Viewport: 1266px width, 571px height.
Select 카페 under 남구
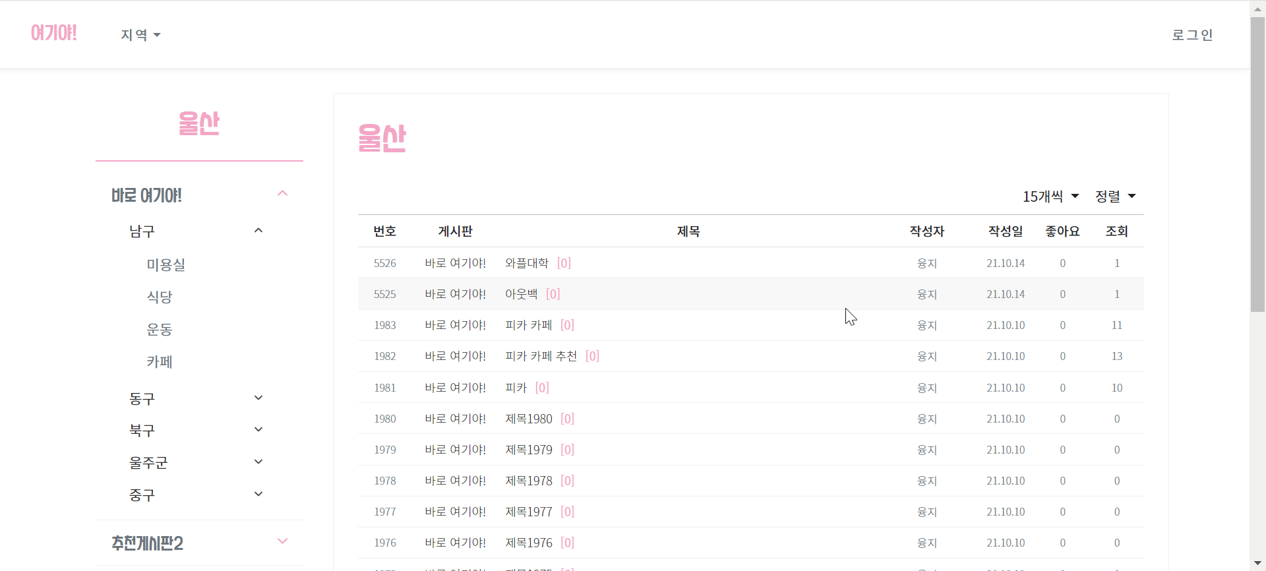click(159, 361)
